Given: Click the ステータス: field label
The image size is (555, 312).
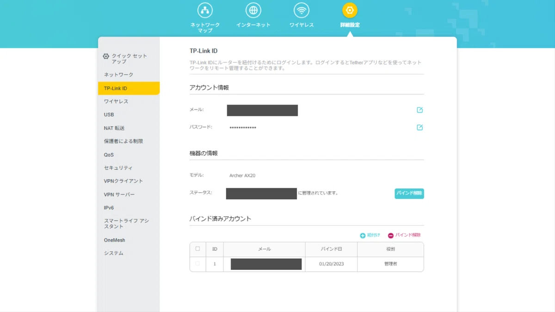Looking at the screenshot, I should tap(201, 193).
